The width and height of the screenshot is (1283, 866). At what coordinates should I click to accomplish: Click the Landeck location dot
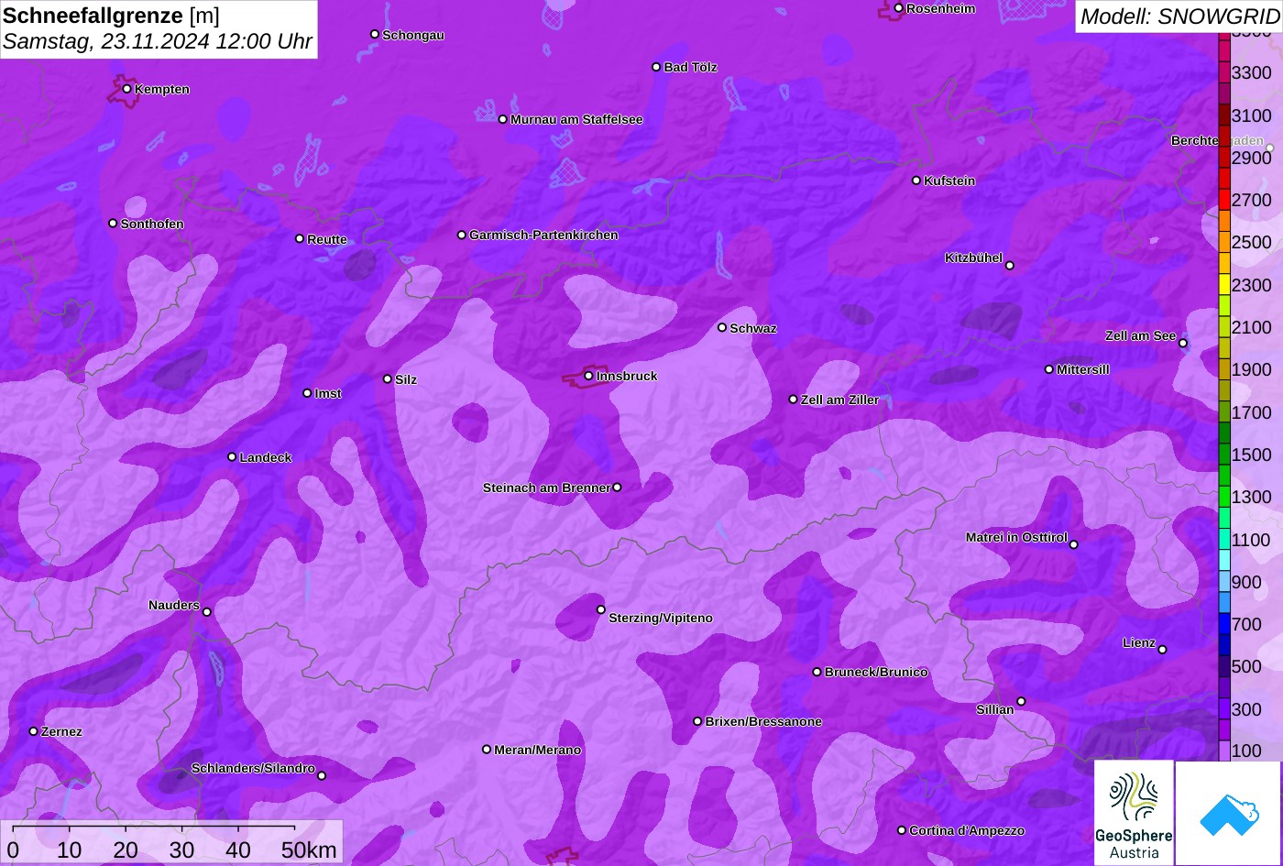pyautogui.click(x=232, y=456)
